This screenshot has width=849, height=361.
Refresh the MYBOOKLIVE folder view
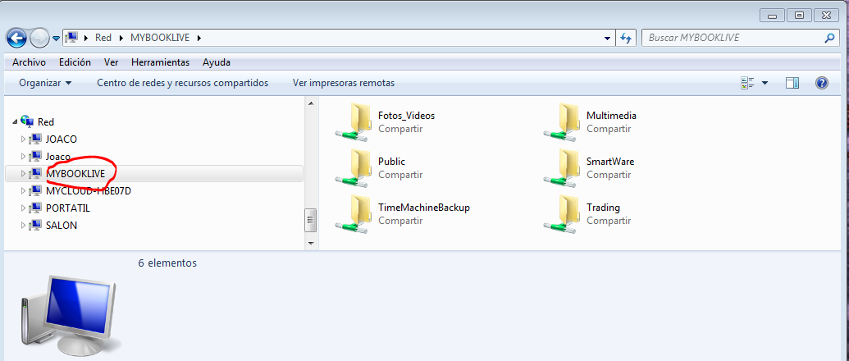point(625,38)
